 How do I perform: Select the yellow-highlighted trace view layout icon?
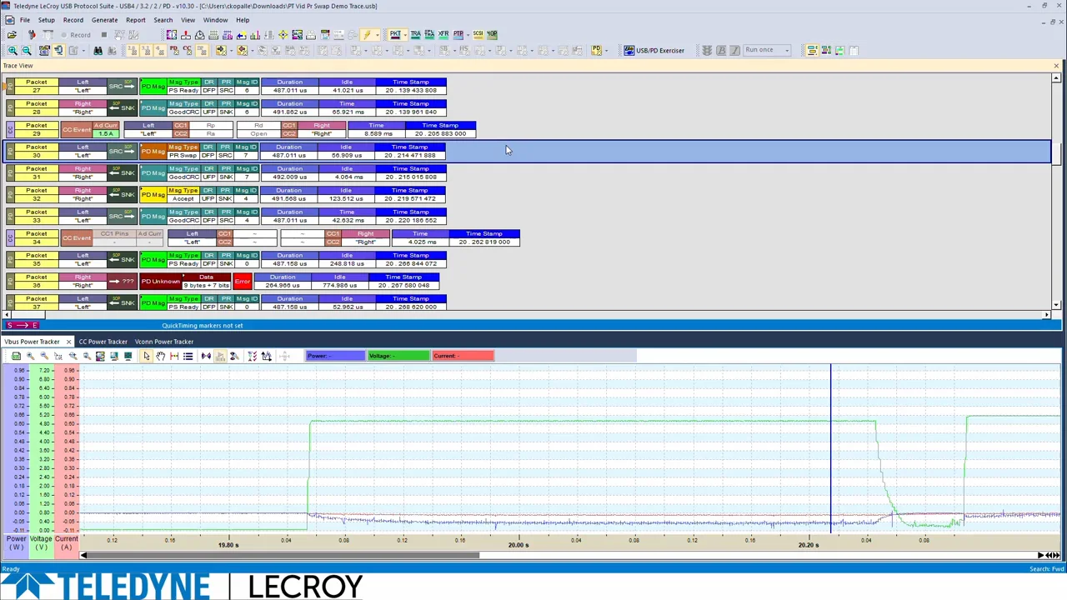811,51
